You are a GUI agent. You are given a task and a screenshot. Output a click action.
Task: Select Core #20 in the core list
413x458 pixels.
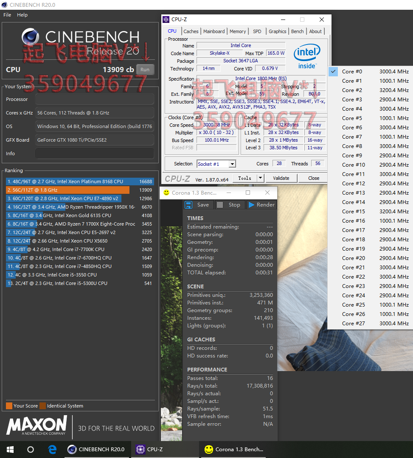tap(370, 258)
